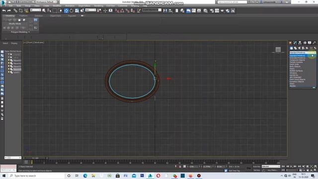Show the Rendered Frame Window
318x179 pixels.
[x=217, y=10]
